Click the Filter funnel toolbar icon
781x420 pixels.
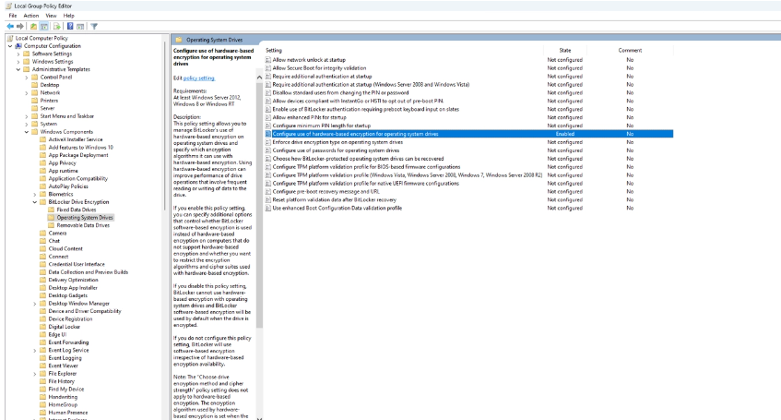click(94, 27)
